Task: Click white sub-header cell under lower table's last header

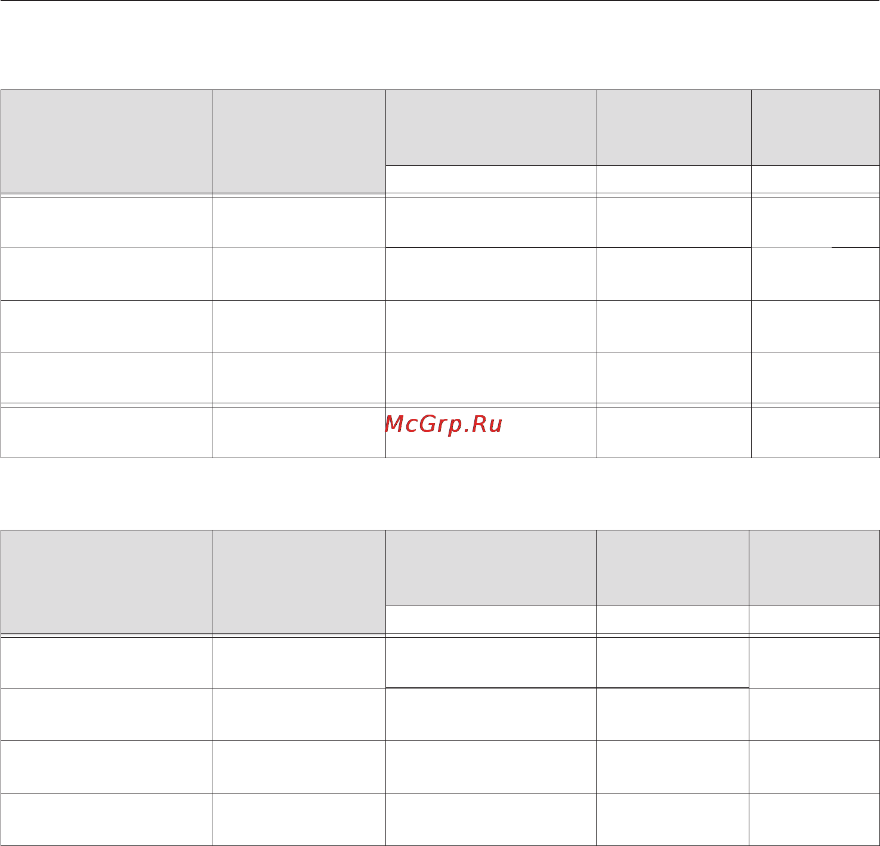Action: pyautogui.click(x=814, y=619)
